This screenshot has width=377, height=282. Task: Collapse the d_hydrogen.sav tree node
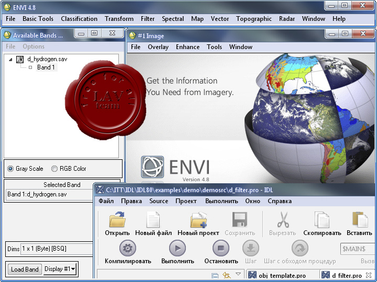(x=10, y=60)
